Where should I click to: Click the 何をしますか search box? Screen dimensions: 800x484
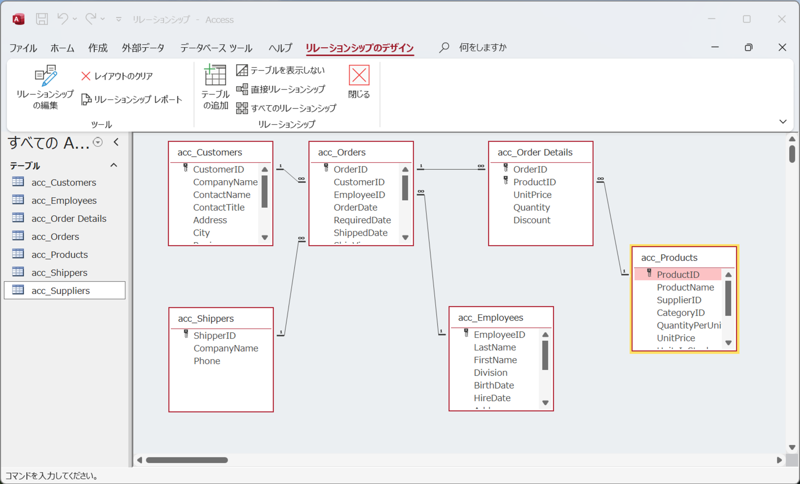pos(482,47)
